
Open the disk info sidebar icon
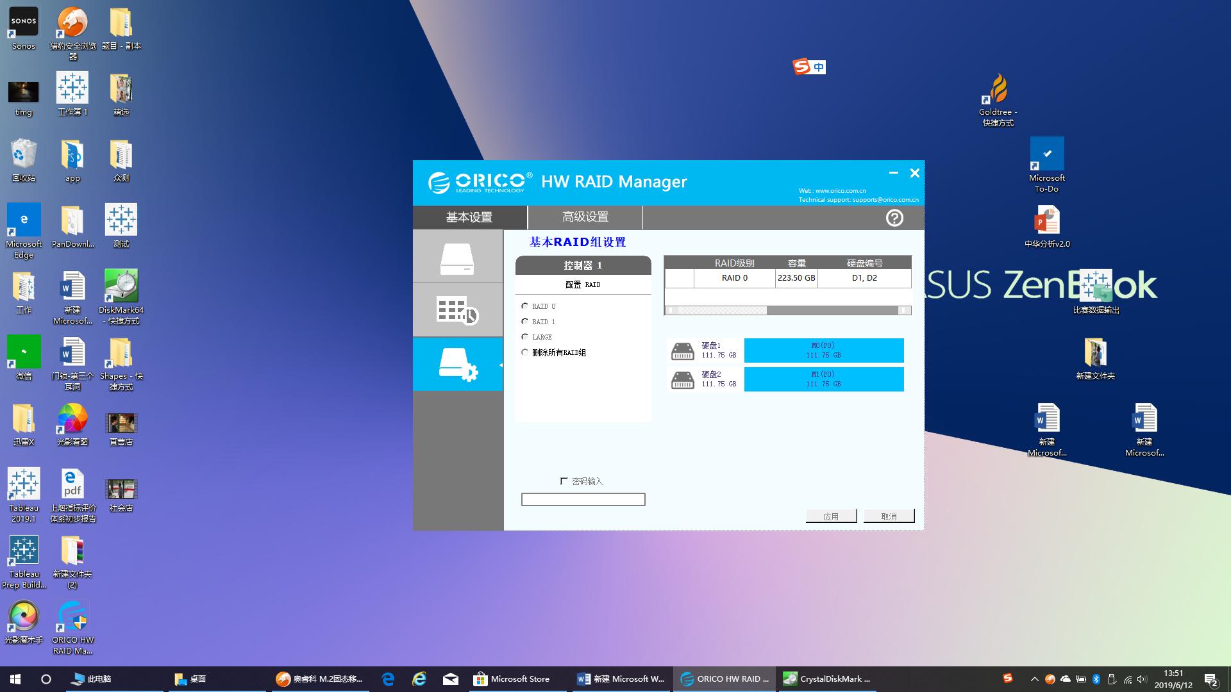[457, 258]
